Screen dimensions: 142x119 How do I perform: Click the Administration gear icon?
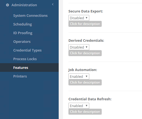(x=7, y=5)
